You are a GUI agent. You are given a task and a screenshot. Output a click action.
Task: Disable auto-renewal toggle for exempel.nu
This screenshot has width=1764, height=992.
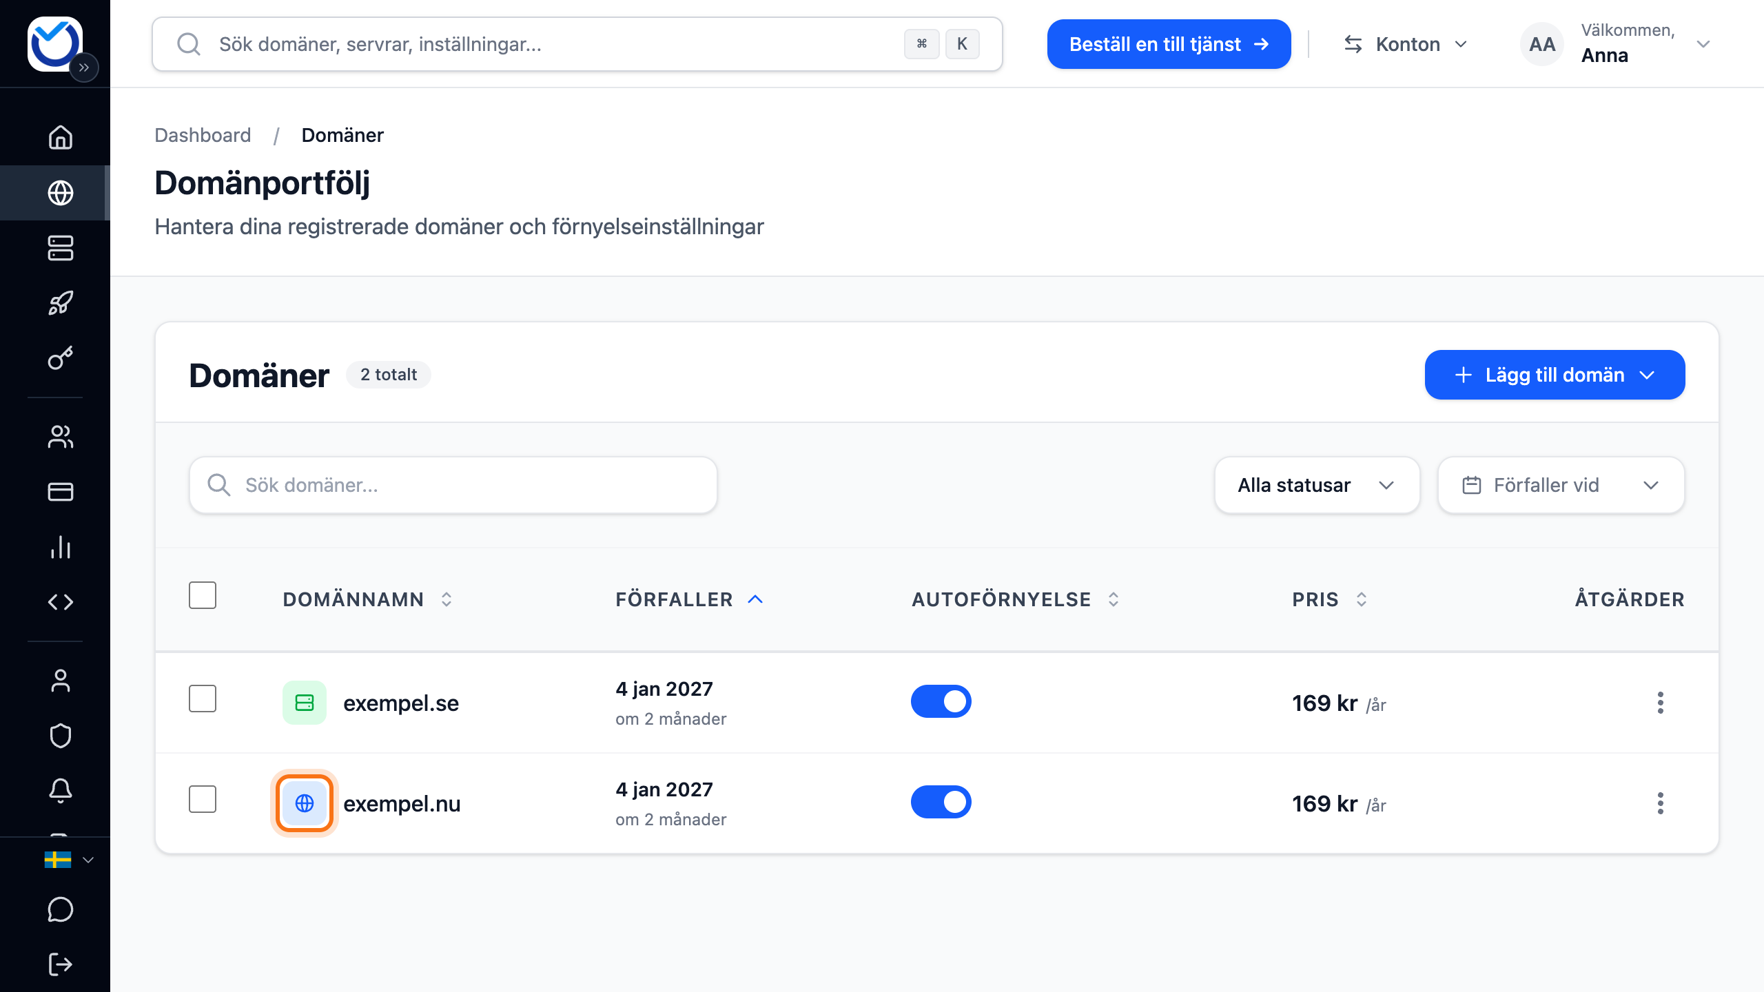click(941, 802)
